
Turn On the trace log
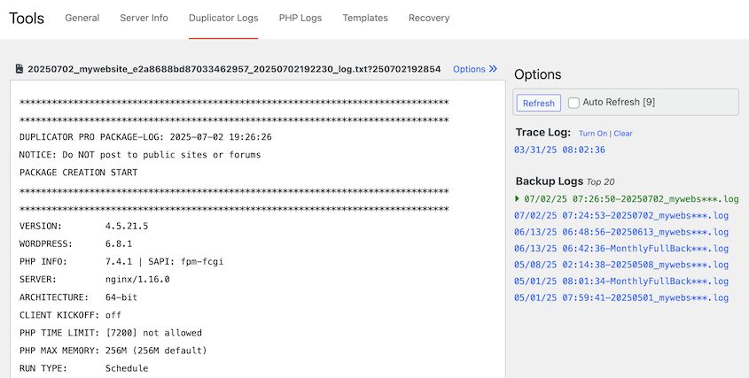coord(593,134)
